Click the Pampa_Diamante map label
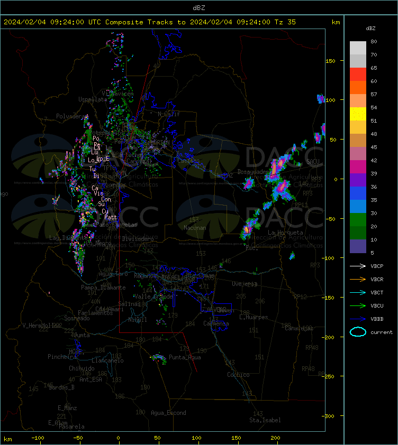The height and width of the screenshot is (445, 398). pyautogui.click(x=103, y=288)
